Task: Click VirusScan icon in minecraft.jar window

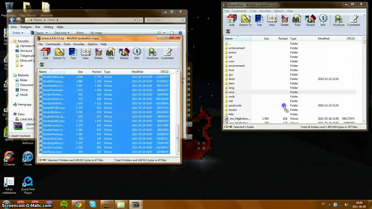Action: click(339, 20)
